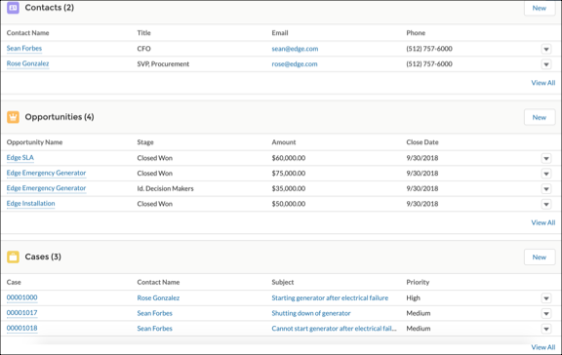Image resolution: width=562 pixels, height=355 pixels.
Task: Open the Edge SLA opportunity
Action: [x=20, y=158]
